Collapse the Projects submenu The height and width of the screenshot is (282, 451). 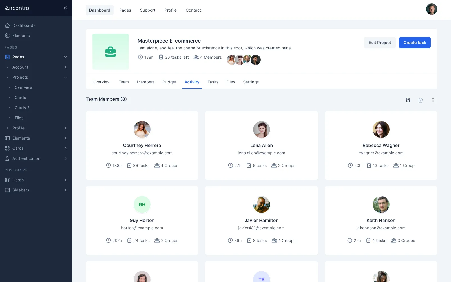coord(36,77)
